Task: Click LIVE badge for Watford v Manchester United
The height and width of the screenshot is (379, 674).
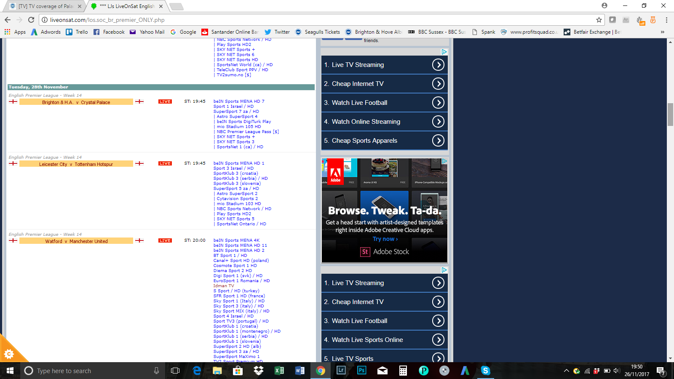Action: (165, 240)
